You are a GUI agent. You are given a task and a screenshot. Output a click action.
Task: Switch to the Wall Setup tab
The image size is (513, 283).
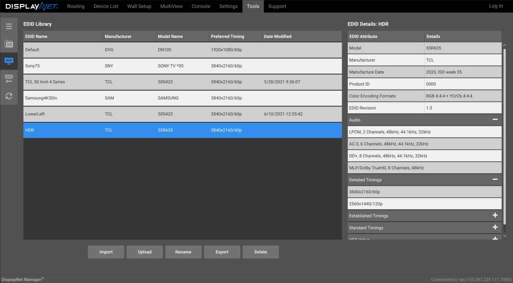(139, 6)
